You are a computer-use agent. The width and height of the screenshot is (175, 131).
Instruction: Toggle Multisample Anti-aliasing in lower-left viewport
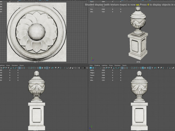(x=61, y=68)
